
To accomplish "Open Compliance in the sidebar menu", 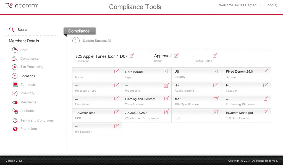I will [29, 59].
